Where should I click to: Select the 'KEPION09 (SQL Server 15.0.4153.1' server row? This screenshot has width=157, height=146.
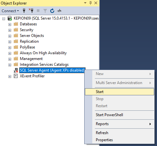(56, 18)
